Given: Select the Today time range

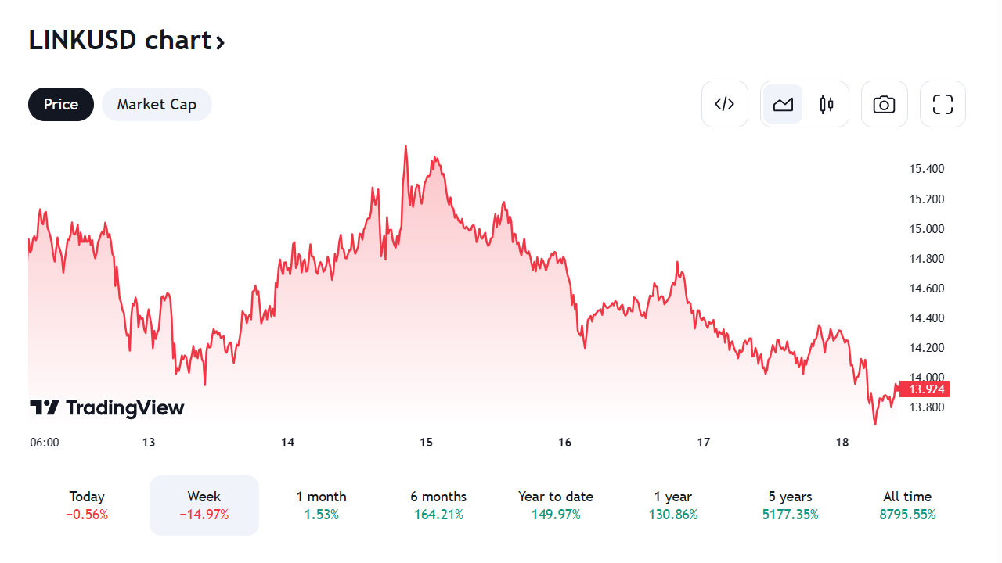Looking at the screenshot, I should (87, 505).
